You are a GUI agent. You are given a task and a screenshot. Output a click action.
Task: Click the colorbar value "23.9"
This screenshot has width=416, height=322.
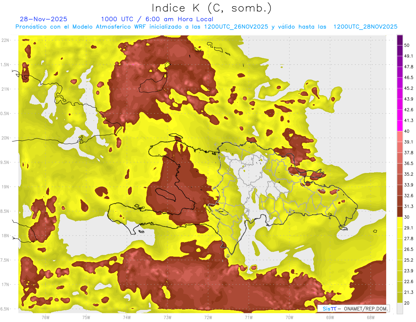[409, 271]
